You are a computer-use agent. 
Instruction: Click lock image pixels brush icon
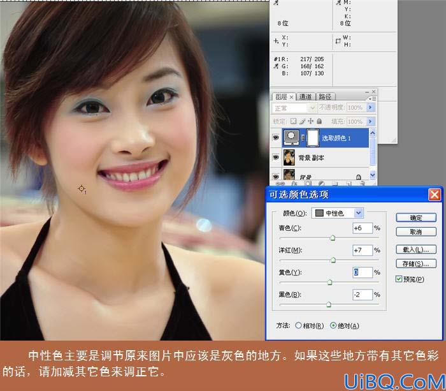click(x=302, y=121)
